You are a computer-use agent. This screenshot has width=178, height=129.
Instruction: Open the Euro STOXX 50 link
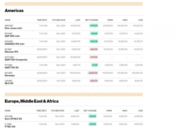point(13,119)
